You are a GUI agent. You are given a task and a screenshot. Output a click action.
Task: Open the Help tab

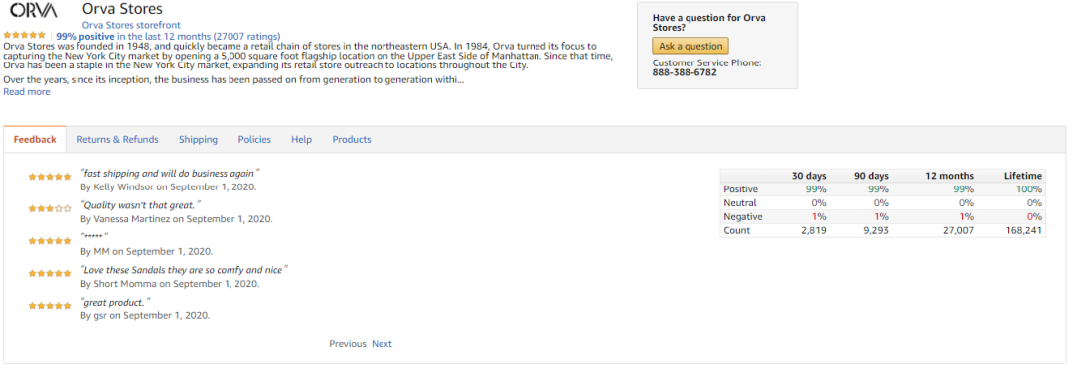point(301,139)
